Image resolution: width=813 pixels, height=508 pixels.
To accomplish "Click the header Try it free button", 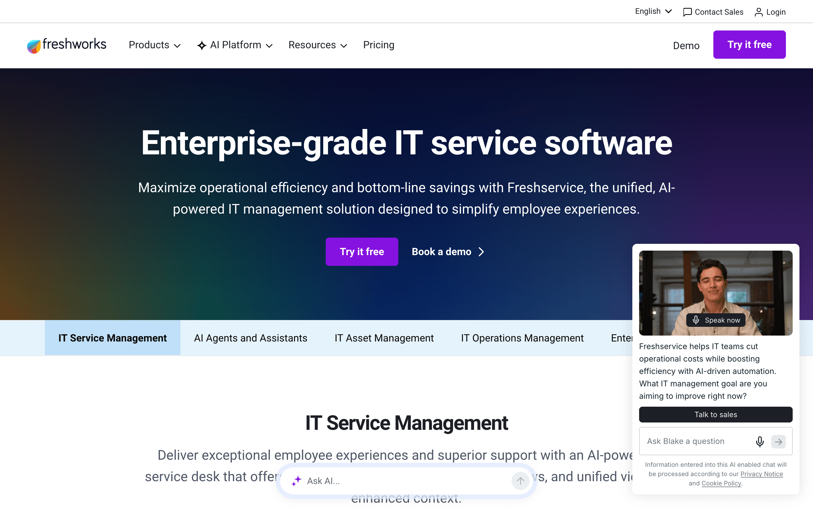I will (749, 45).
